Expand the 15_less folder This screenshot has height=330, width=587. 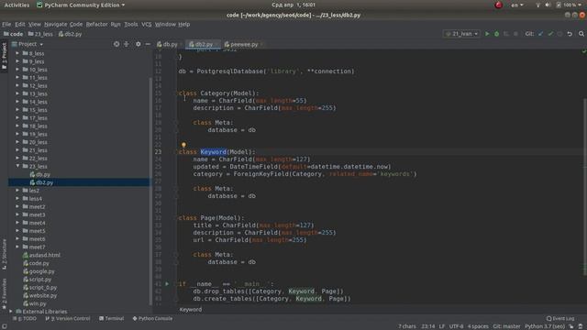pyautogui.click(x=17, y=110)
